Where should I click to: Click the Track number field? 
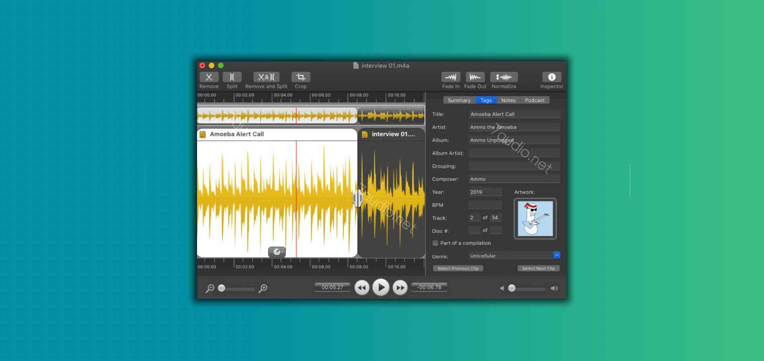[x=474, y=218]
